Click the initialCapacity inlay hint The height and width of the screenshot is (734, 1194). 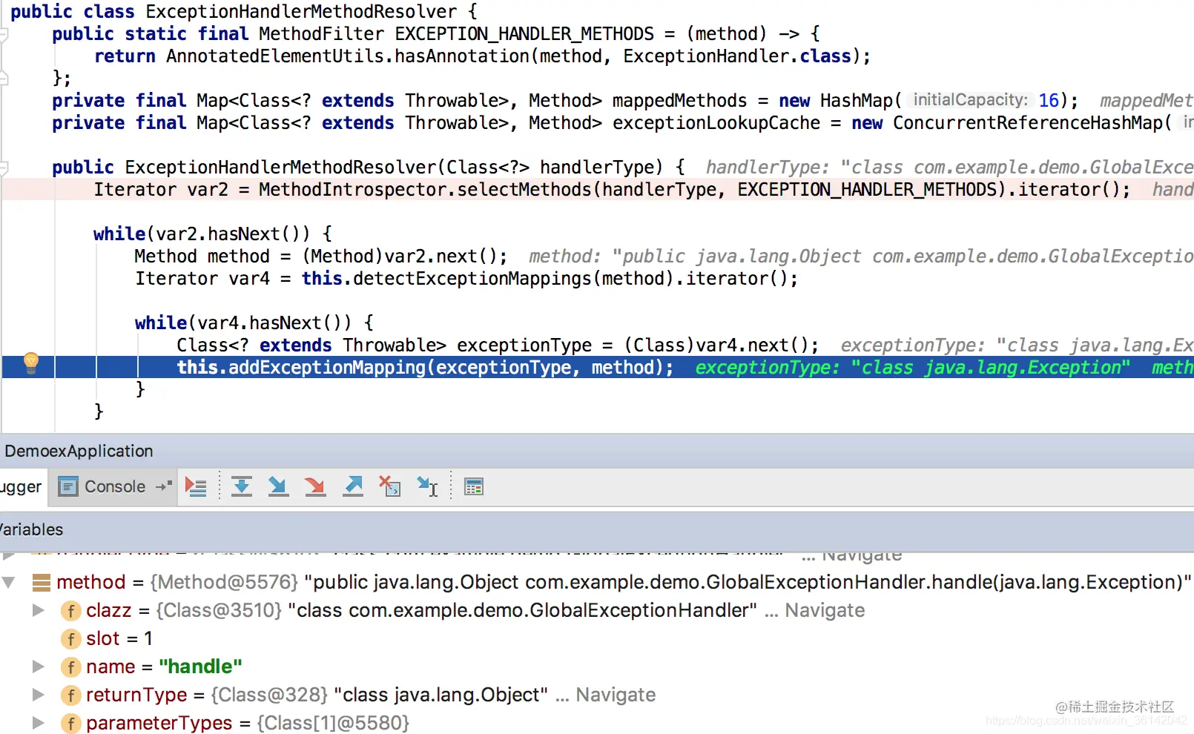pyautogui.click(x=970, y=100)
